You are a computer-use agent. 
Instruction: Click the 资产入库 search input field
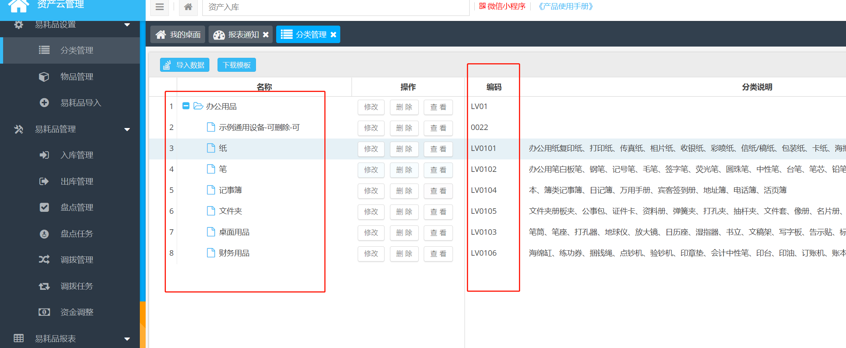(x=336, y=7)
